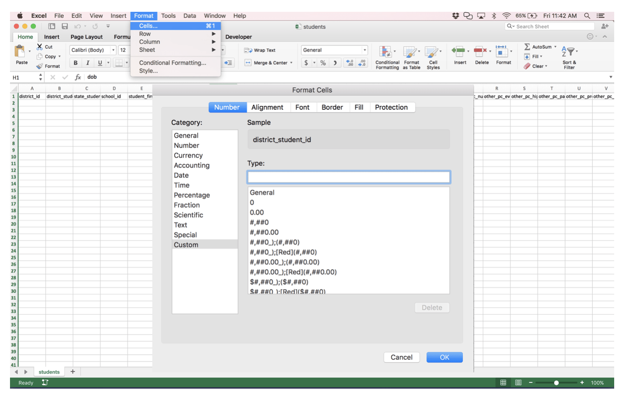Click the Delete cells icon
This screenshot has height=395, width=631.
(x=481, y=51)
